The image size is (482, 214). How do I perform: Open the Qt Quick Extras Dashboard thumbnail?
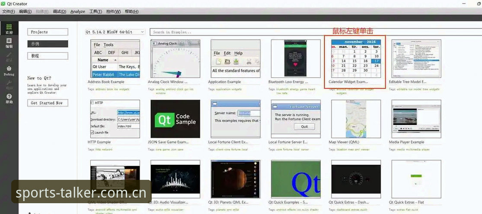point(356,179)
